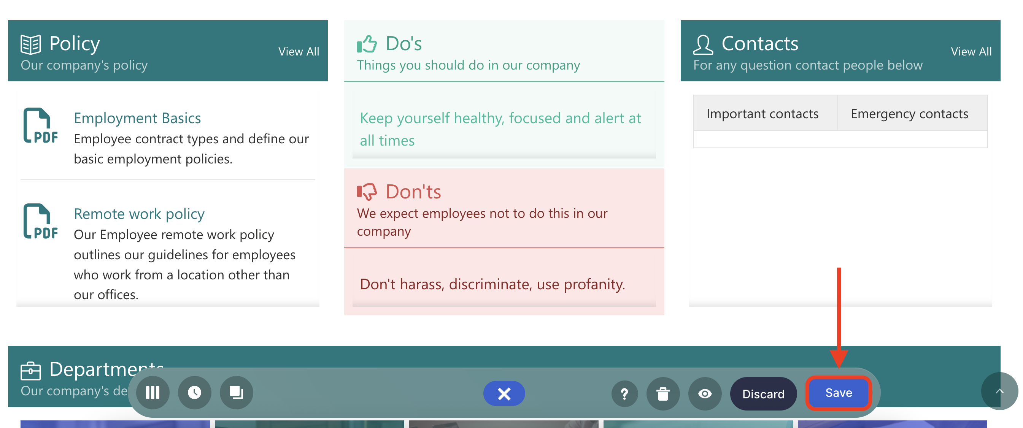The width and height of the screenshot is (1023, 428).
Task: Open the help question mark icon
Action: (624, 393)
